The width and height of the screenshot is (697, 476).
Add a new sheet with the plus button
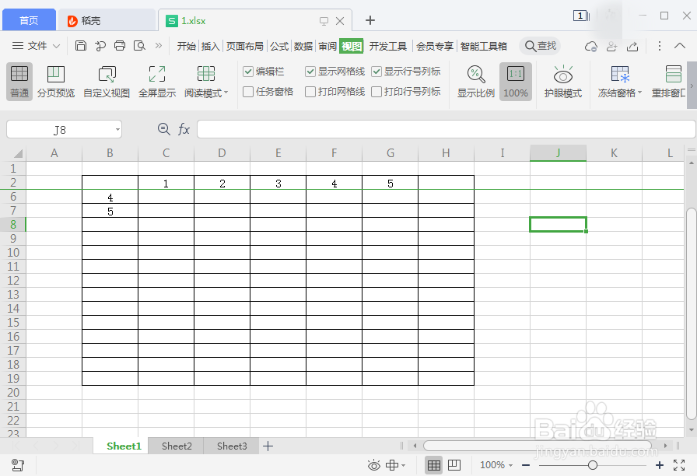[x=268, y=446]
